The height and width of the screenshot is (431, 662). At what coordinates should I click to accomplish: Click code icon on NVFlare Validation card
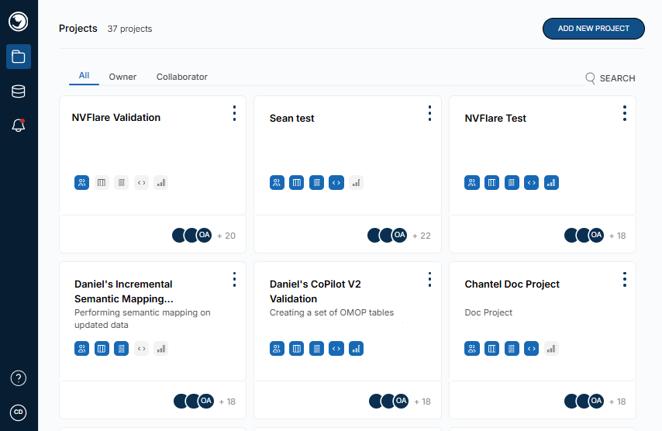coord(141,183)
